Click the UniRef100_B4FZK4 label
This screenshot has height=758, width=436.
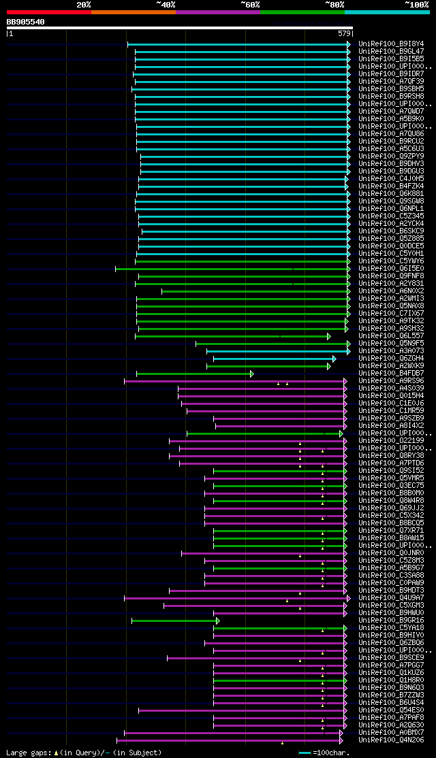click(391, 186)
